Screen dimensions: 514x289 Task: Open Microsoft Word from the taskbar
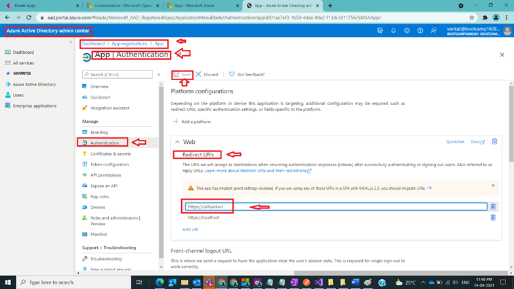pos(355,282)
